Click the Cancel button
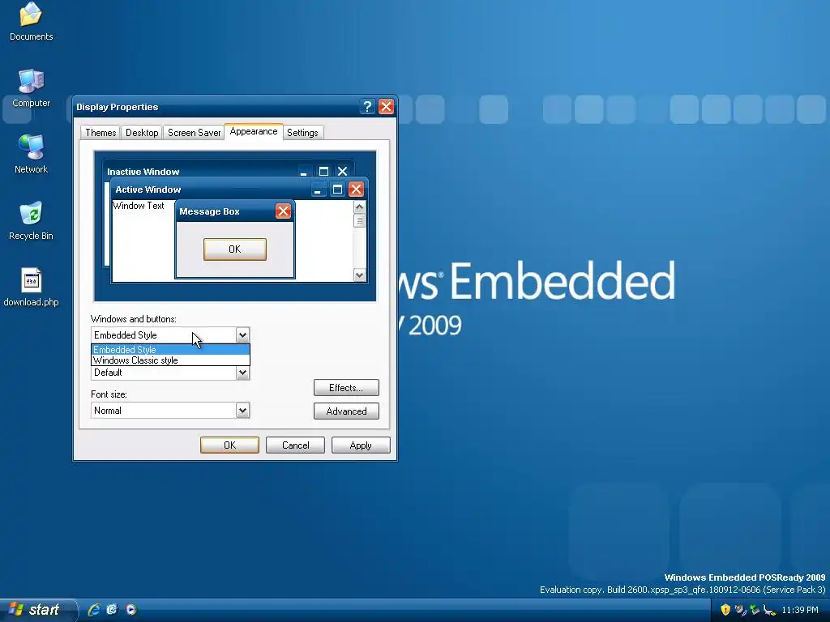 coord(295,445)
